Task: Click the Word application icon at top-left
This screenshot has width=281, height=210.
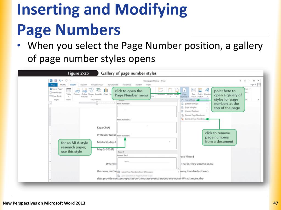Action: 51,81
